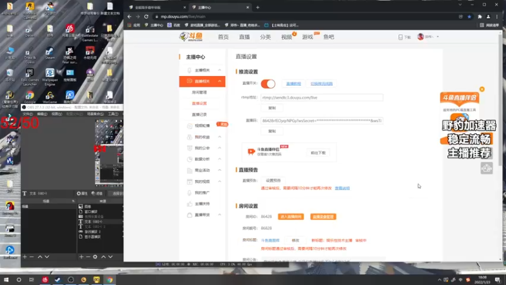Open the 直播教程 link

[293, 84]
